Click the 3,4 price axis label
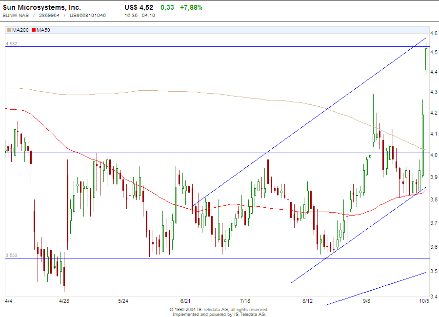Viewport: 439px width, 317px height. pos(434,297)
